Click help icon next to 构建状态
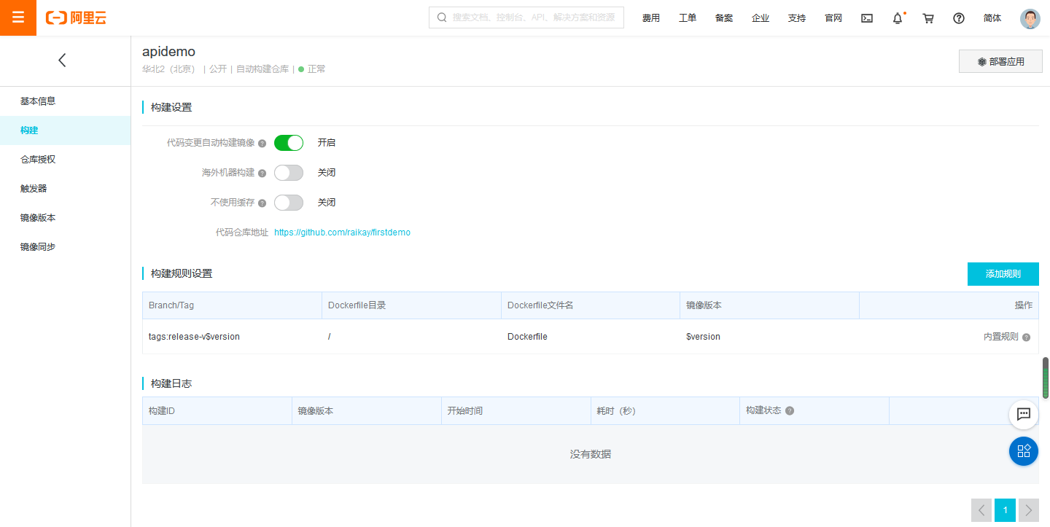Image resolution: width=1050 pixels, height=527 pixels. pos(790,411)
